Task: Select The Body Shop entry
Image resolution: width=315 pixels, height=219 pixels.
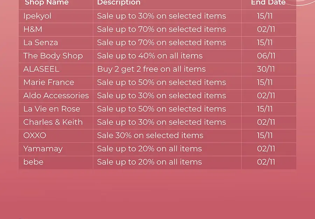Action: coord(53,56)
